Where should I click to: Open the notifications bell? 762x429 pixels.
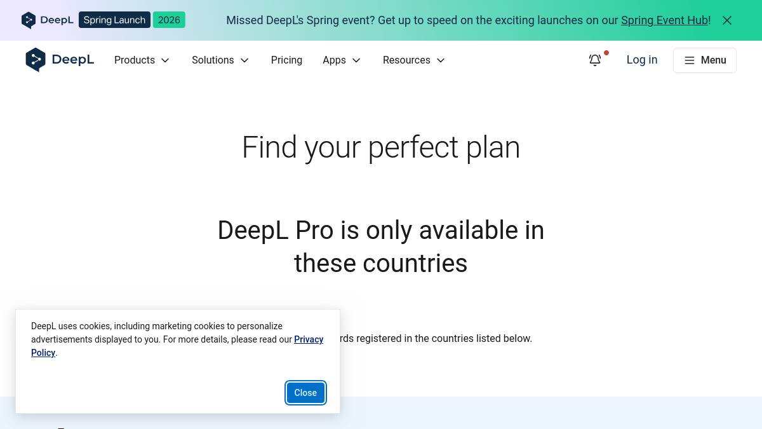coord(595,60)
